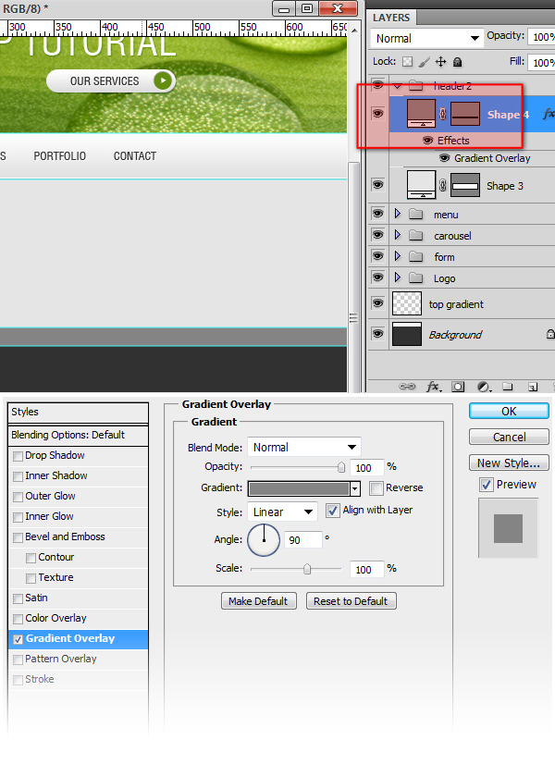Click the add layer mask icon
The height and width of the screenshot is (777, 555).
point(458,387)
